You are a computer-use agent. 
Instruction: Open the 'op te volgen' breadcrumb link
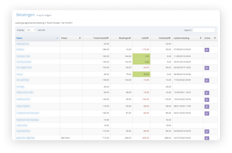tap(45, 15)
